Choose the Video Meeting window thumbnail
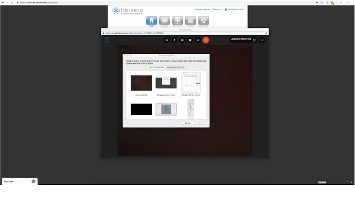Viewport: 355px width, 222px height. point(141,83)
